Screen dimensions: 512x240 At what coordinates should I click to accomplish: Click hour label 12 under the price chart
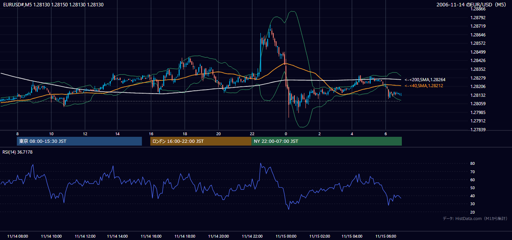coord(85,134)
